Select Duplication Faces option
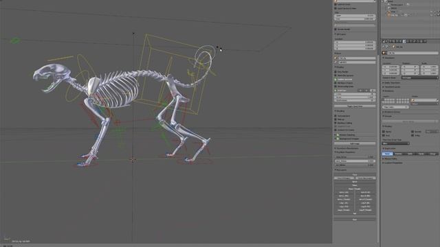The height and width of the screenshot is (247, 440). (x=421, y=154)
